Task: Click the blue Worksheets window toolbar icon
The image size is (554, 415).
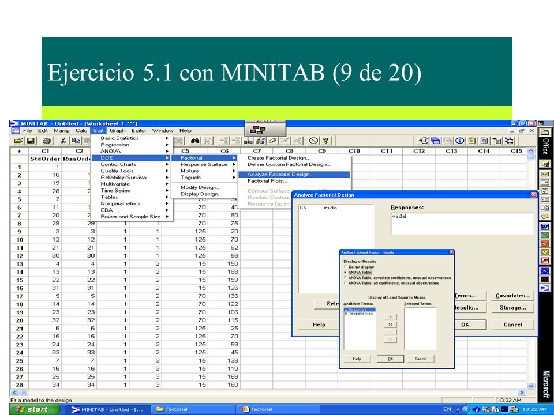Action: click(x=436, y=141)
